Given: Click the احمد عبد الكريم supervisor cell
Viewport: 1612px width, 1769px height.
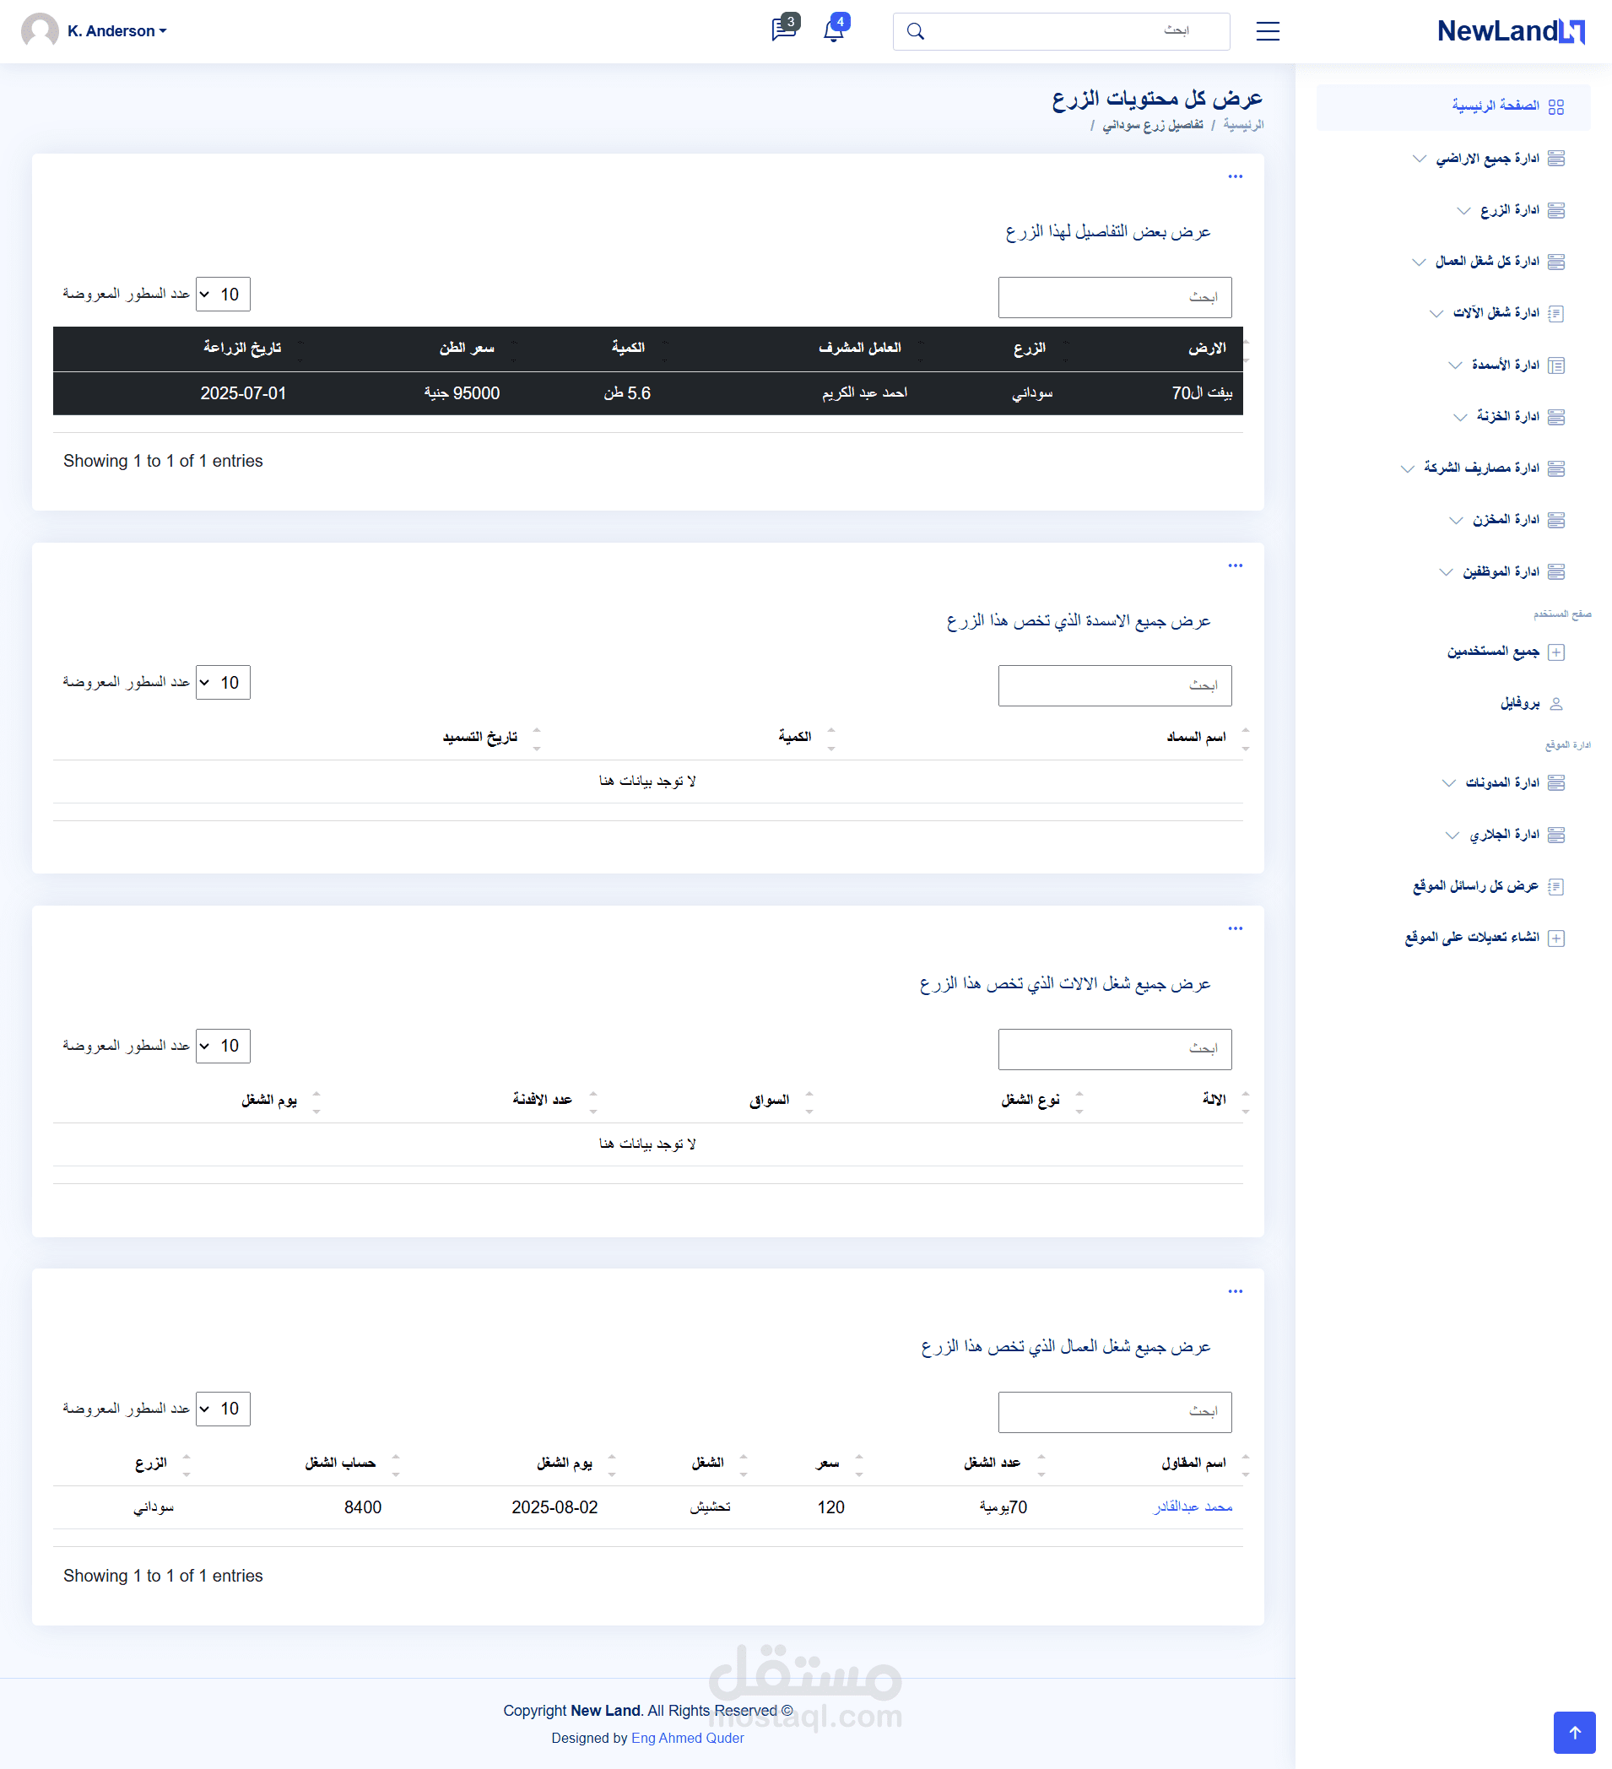Looking at the screenshot, I should pos(864,392).
